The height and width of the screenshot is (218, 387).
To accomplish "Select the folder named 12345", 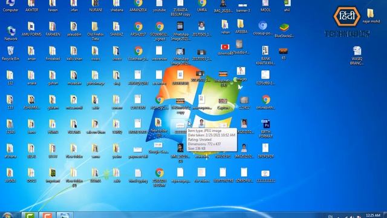I will click(x=10, y=127).
